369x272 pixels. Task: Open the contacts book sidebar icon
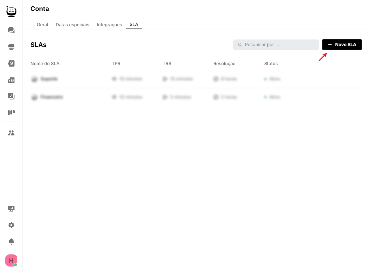coord(11,64)
